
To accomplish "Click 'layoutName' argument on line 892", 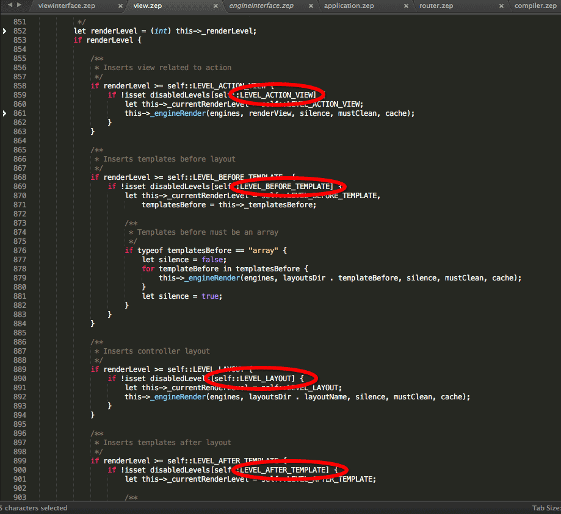I will point(325,397).
